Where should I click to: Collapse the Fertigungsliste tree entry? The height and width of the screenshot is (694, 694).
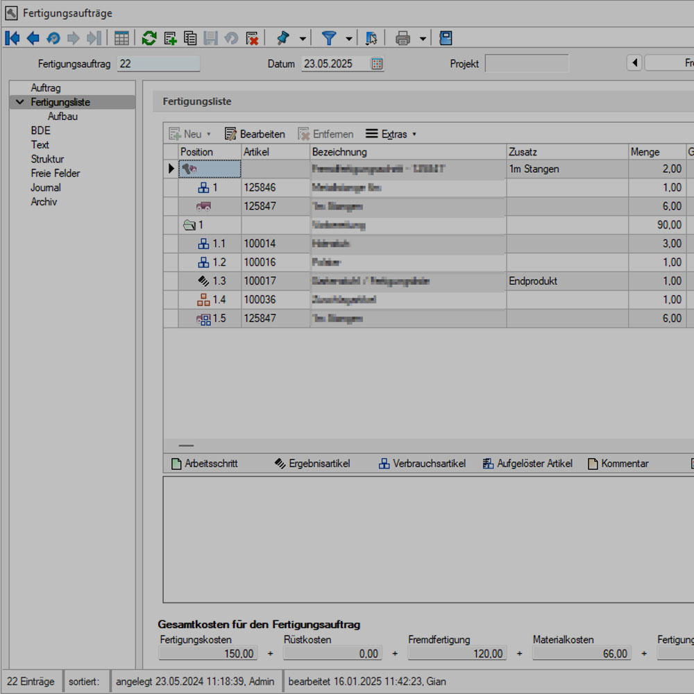click(19, 101)
